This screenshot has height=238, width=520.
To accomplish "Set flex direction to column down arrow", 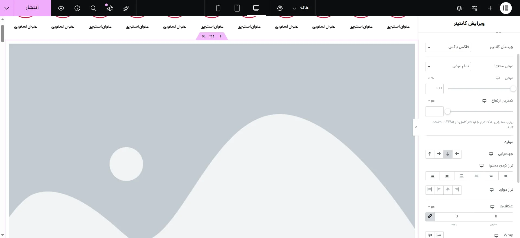I will [x=448, y=154].
